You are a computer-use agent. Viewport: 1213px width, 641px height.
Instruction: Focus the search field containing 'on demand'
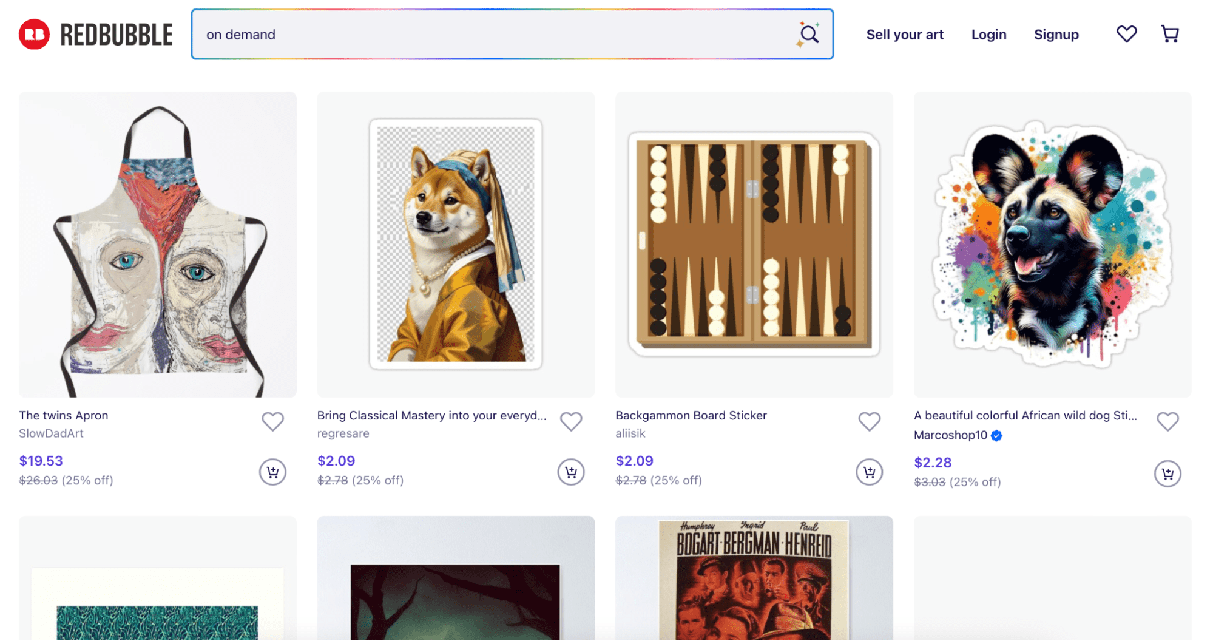pos(485,35)
